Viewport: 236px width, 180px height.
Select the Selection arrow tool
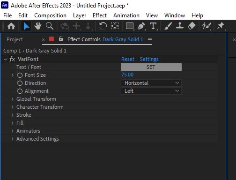click(x=26, y=26)
